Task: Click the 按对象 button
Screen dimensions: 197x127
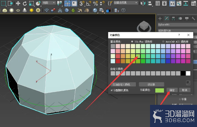Action: point(152,85)
